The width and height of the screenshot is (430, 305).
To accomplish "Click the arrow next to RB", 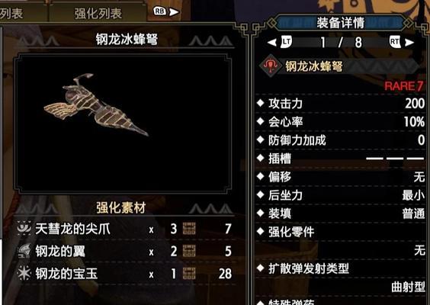I will click(174, 12).
